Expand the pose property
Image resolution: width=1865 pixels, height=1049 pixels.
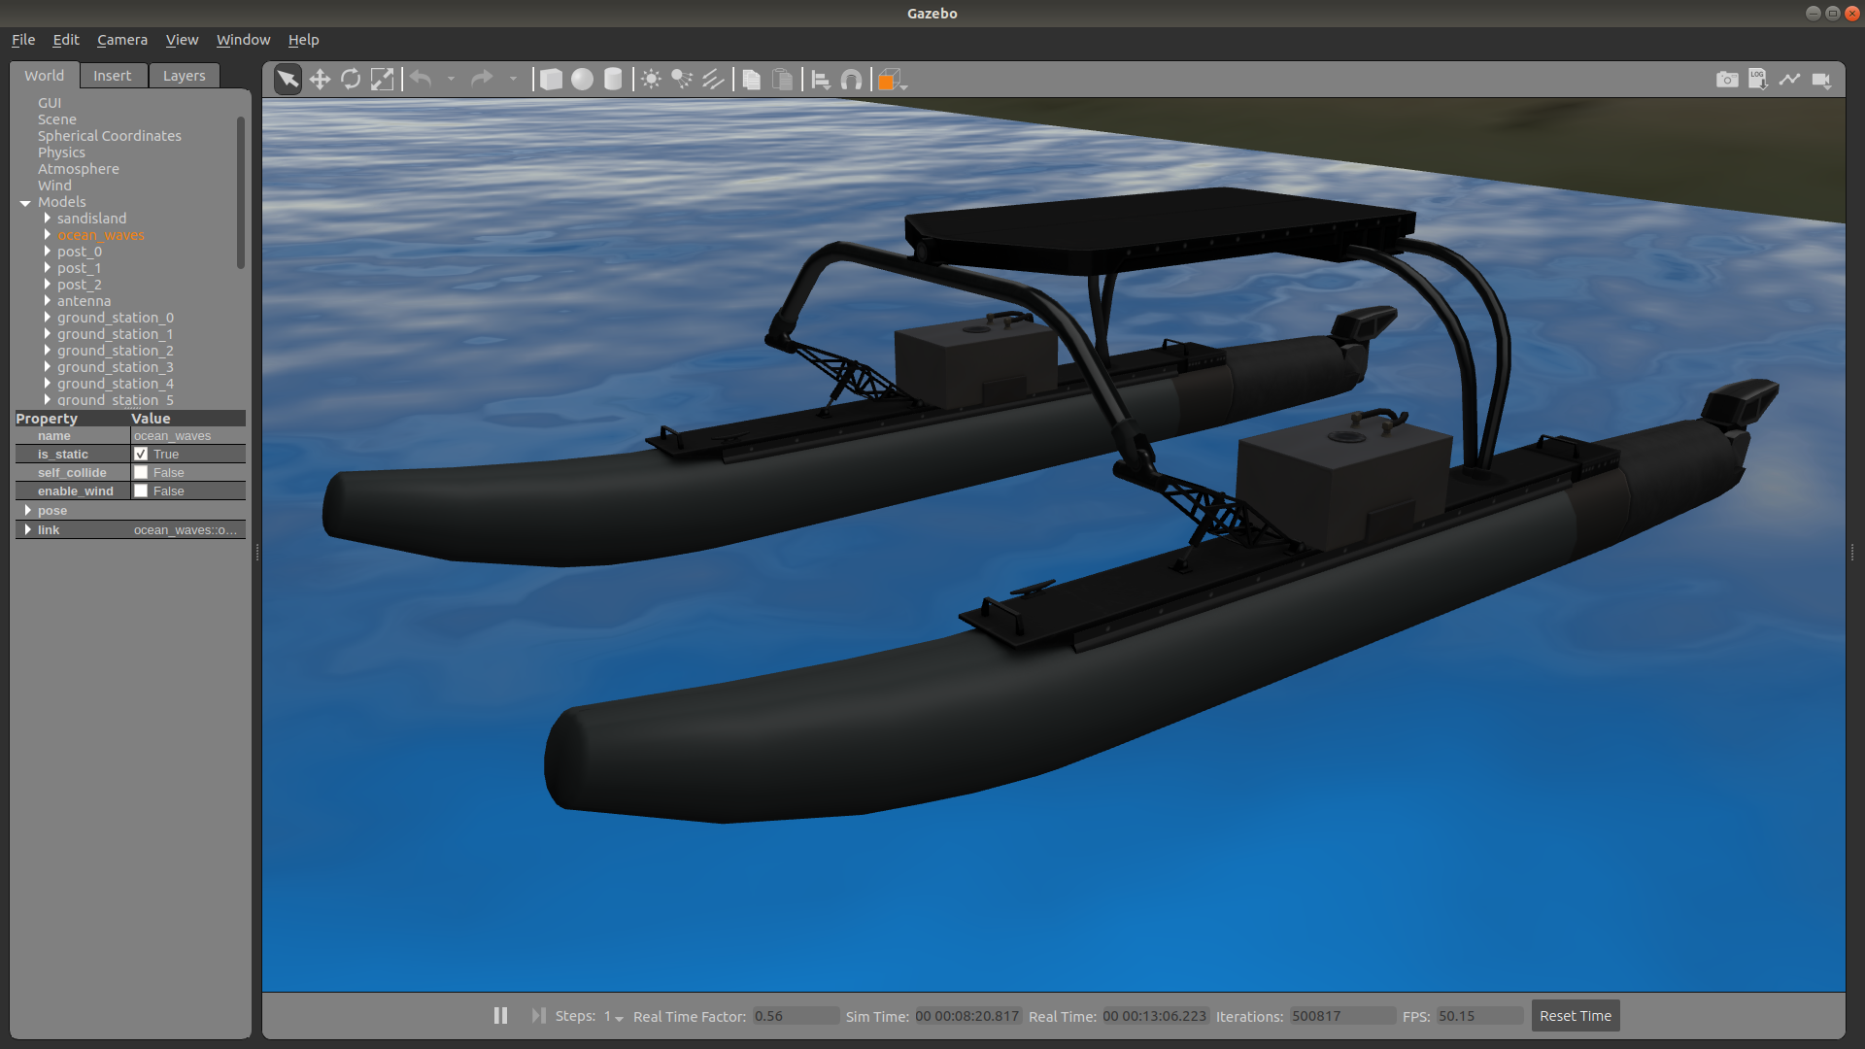[x=27, y=510]
